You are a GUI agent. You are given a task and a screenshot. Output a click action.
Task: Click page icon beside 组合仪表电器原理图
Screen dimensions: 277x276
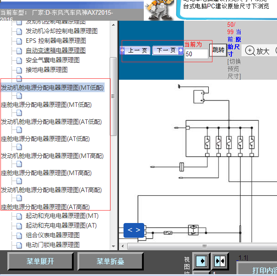(x=19, y=236)
